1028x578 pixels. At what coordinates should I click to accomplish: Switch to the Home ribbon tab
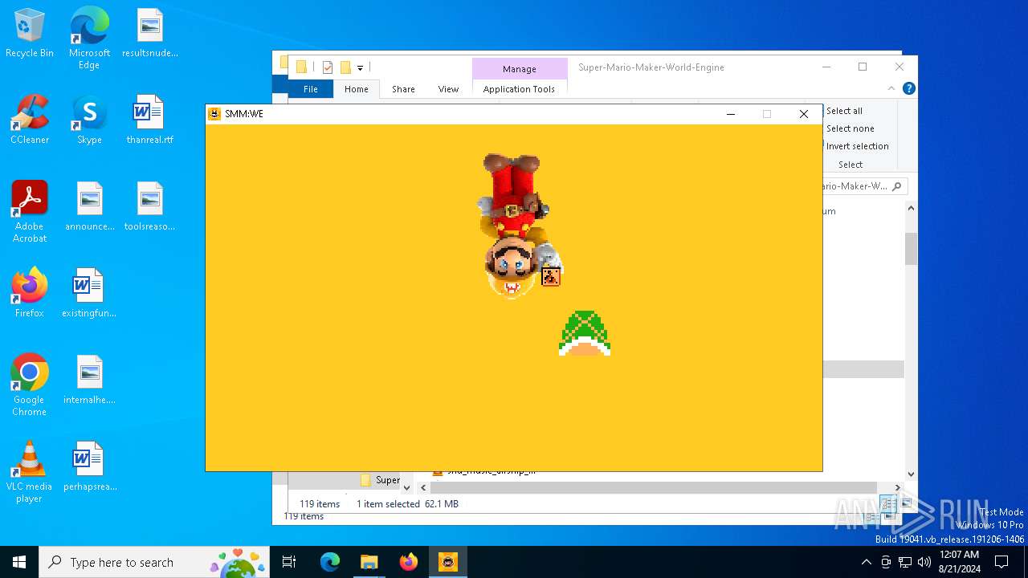(357, 89)
